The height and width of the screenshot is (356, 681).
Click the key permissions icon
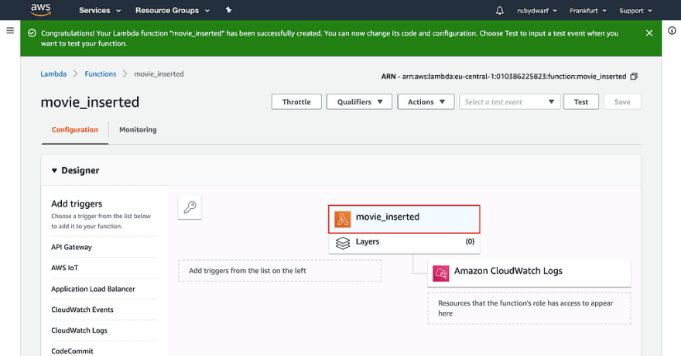coord(190,207)
